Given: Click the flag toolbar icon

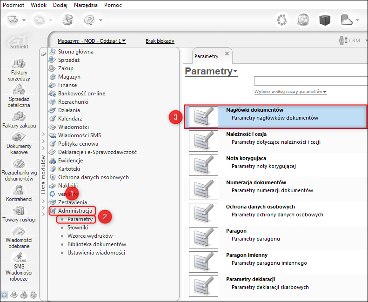Looking at the screenshot, I should [x=67, y=20].
